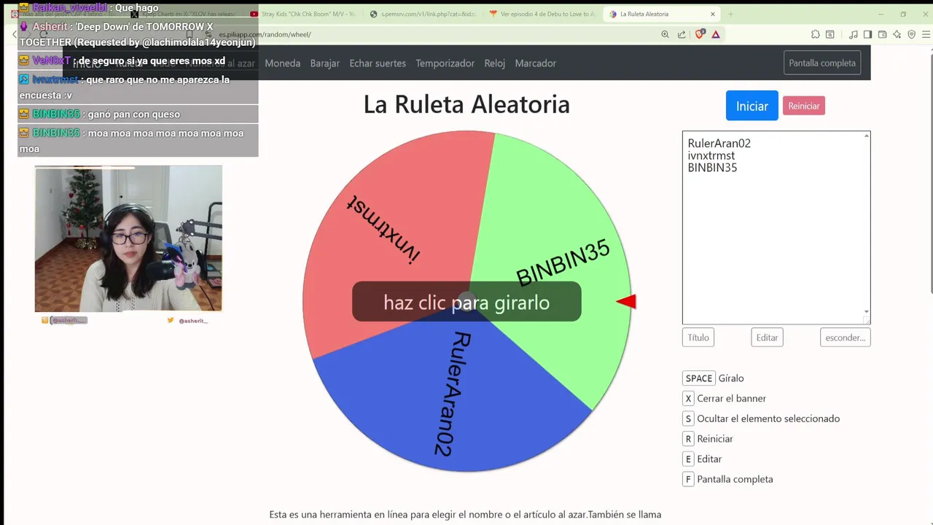
Task: Click the Brave Rewards triangle icon
Action: 716,34
